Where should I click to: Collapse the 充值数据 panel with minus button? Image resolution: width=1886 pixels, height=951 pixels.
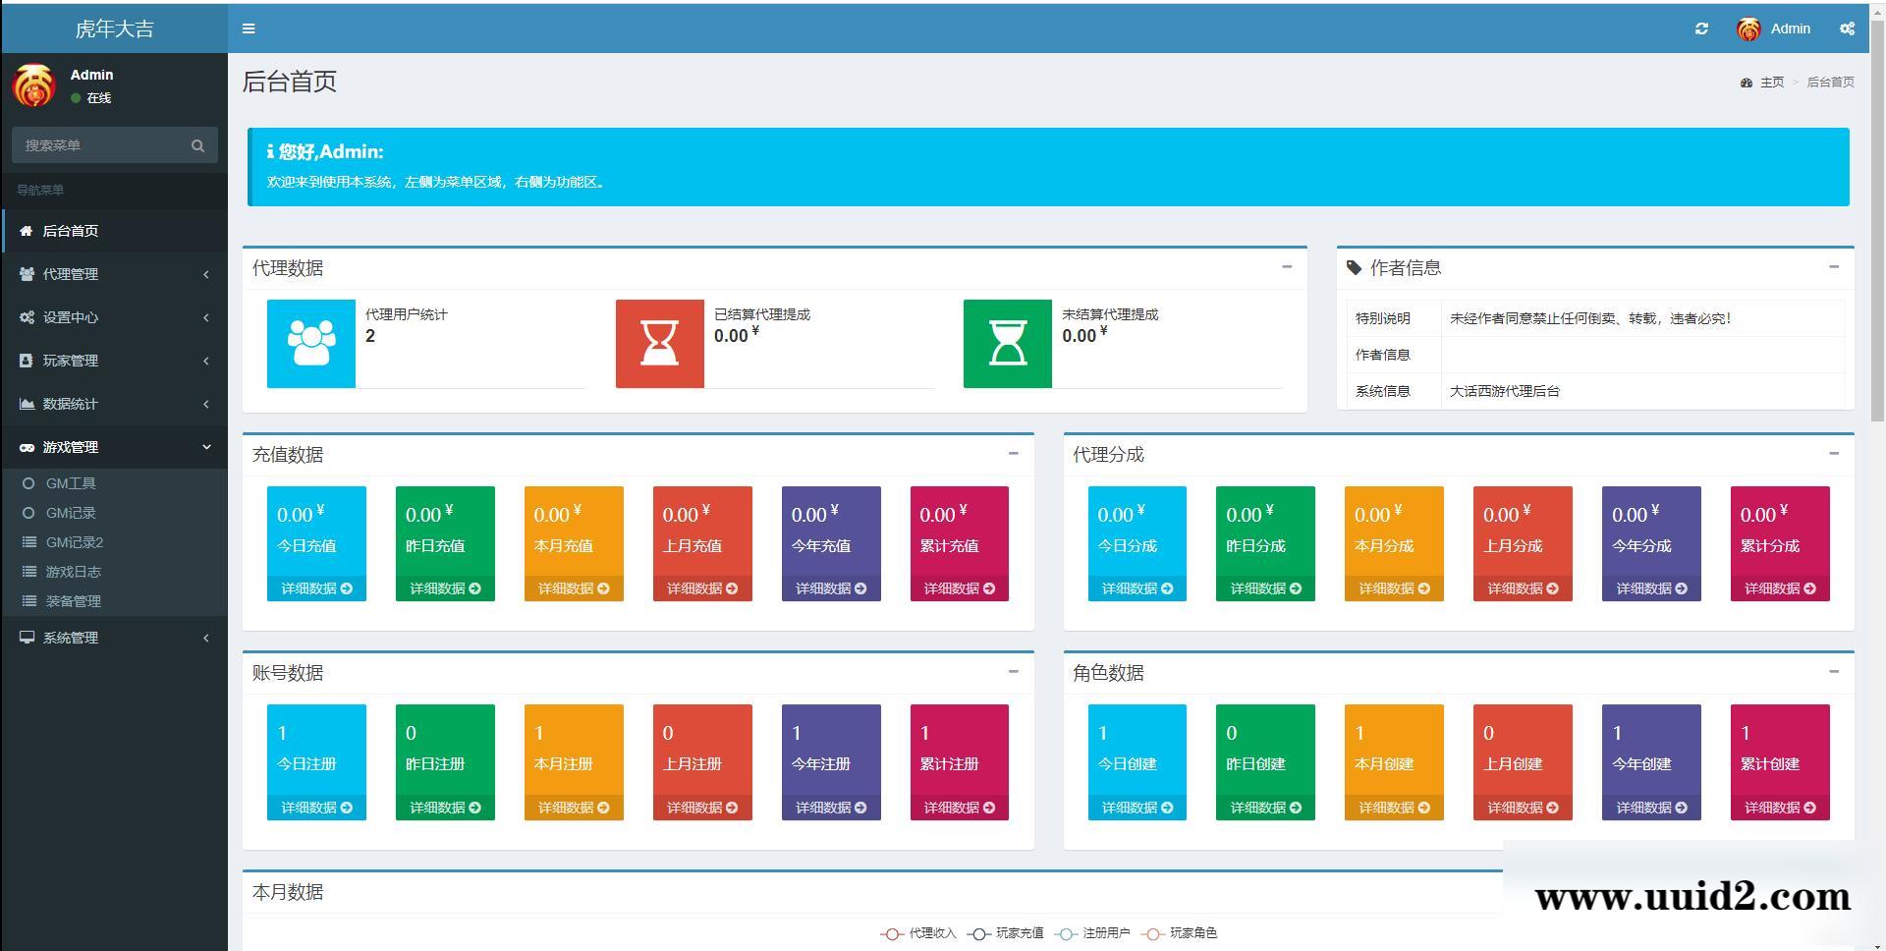(1013, 453)
